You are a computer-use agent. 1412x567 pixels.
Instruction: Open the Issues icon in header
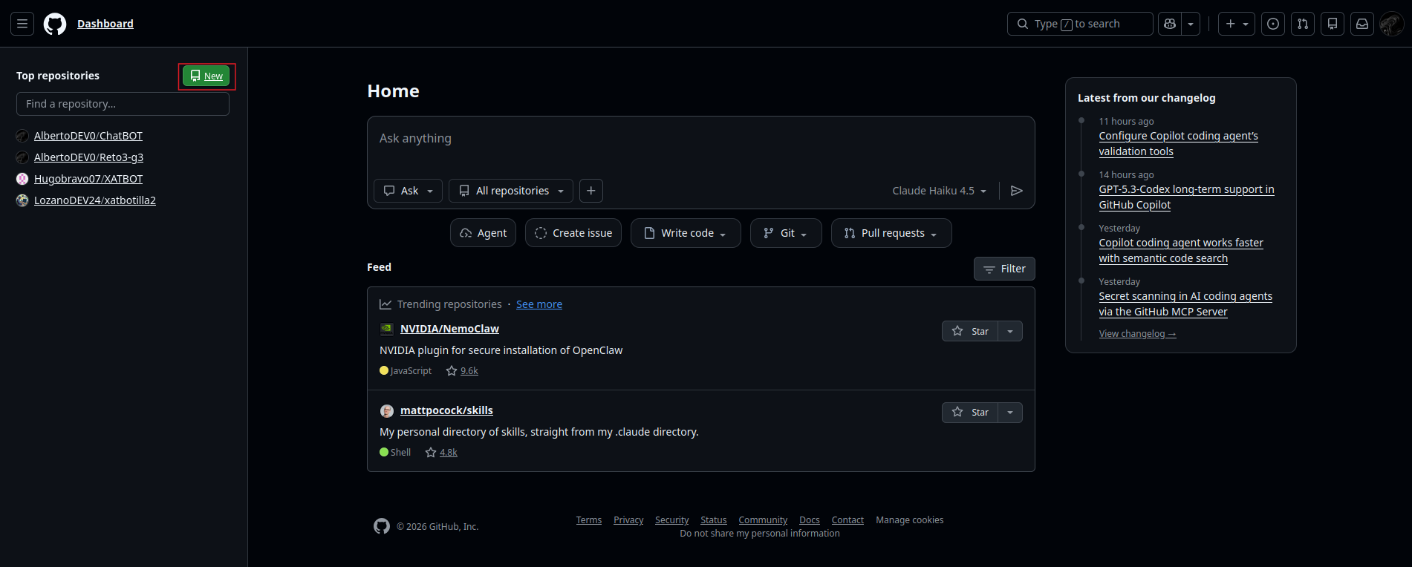(1273, 24)
